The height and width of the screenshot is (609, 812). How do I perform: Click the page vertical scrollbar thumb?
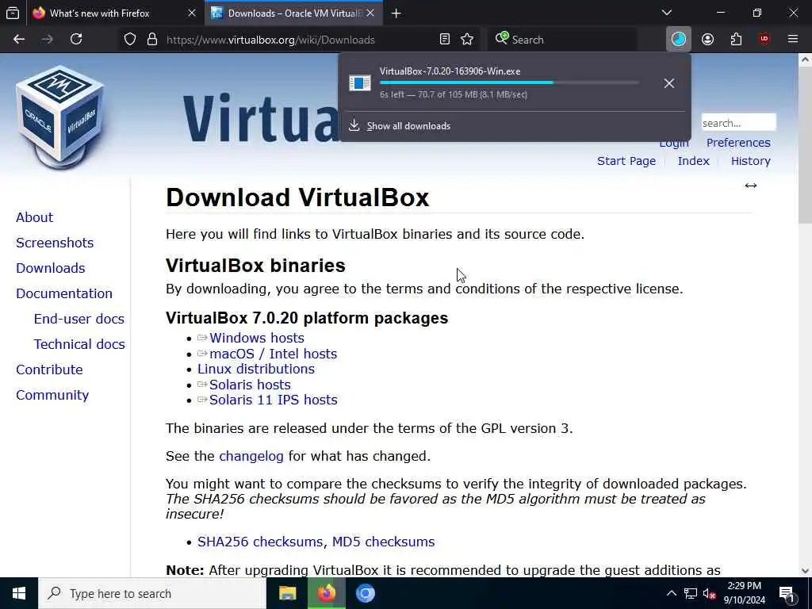coord(806,145)
